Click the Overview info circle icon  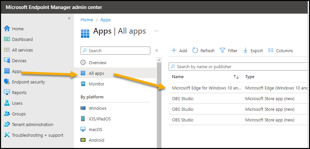[x=83, y=63]
